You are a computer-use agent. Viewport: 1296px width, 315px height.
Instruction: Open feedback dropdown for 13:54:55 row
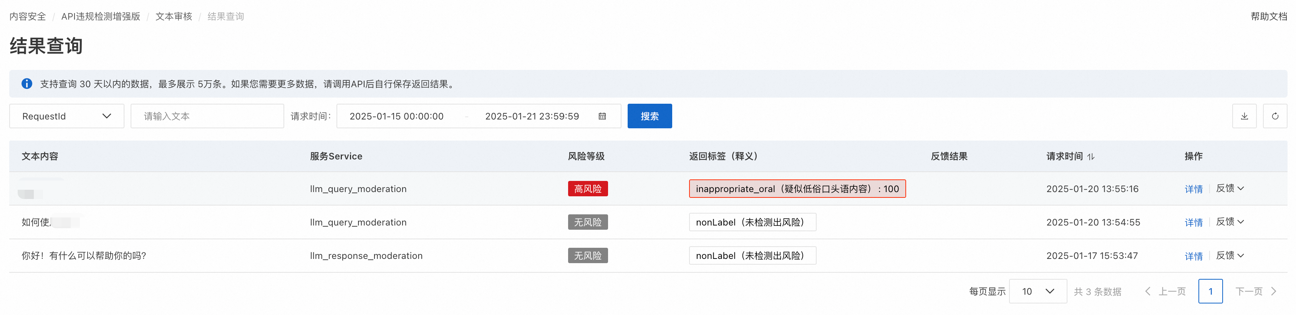point(1230,222)
